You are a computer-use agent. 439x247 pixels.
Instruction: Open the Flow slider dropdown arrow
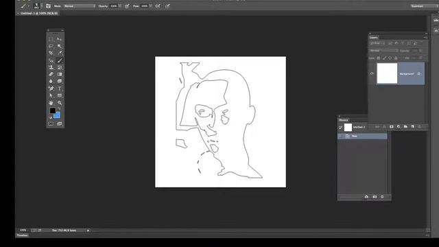coord(151,6)
